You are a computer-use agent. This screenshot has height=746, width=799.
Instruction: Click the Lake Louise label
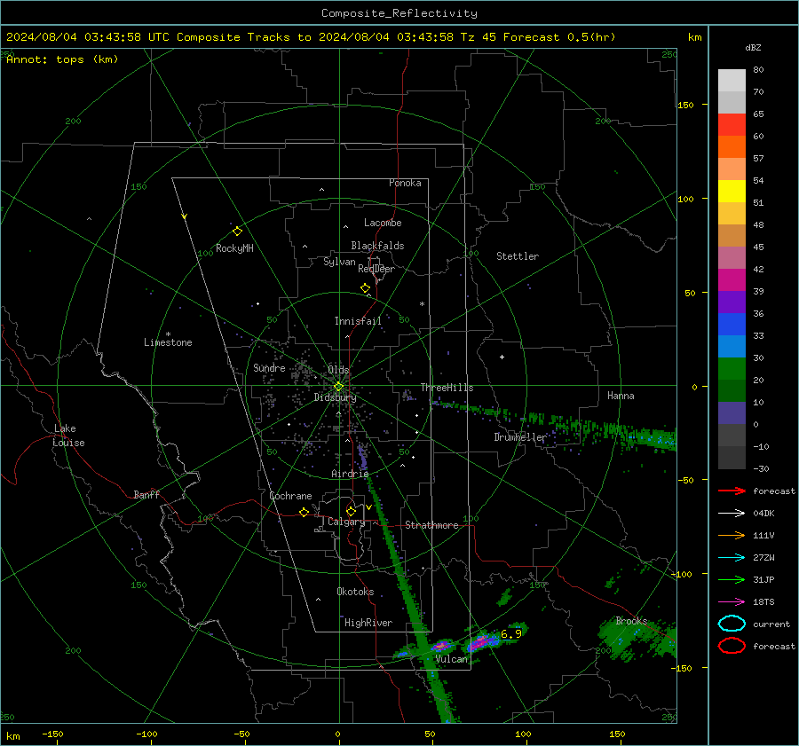[x=68, y=436]
